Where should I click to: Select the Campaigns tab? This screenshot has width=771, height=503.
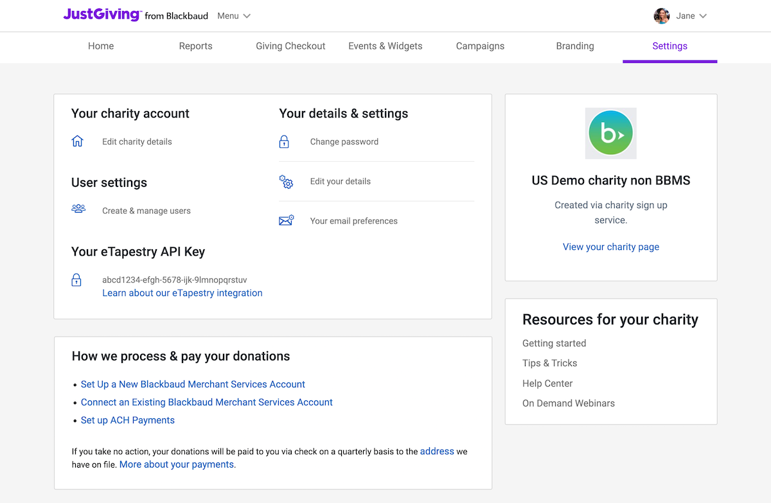click(480, 46)
